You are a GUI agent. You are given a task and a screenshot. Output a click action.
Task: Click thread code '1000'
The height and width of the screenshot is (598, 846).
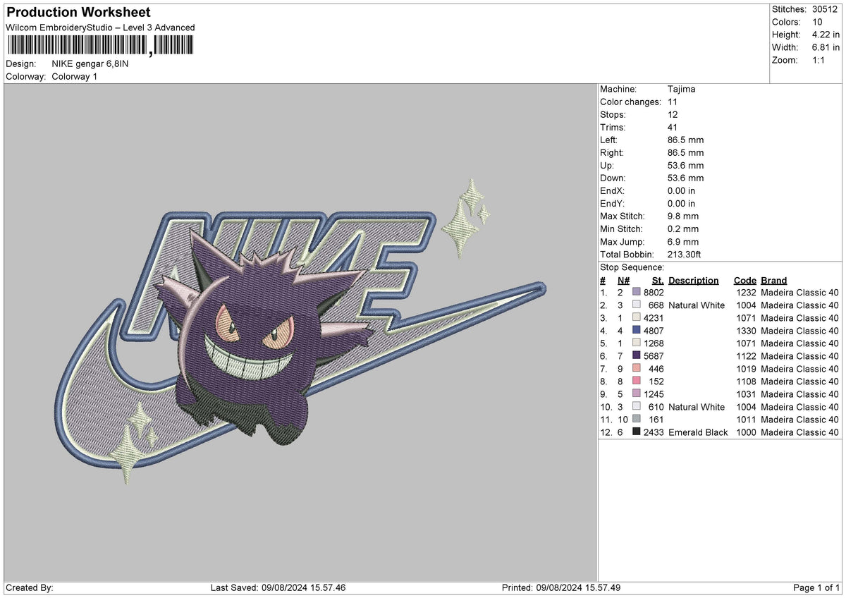pyautogui.click(x=746, y=432)
